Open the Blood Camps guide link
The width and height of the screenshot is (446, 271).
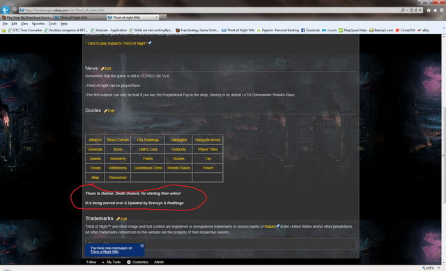tap(118, 140)
